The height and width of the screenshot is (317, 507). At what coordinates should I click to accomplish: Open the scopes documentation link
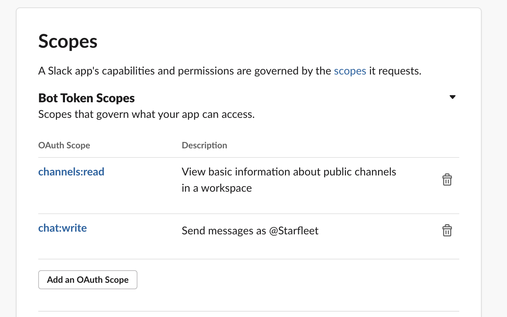[350, 71]
